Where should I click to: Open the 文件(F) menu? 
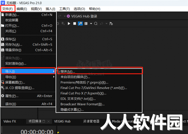point(8,9)
